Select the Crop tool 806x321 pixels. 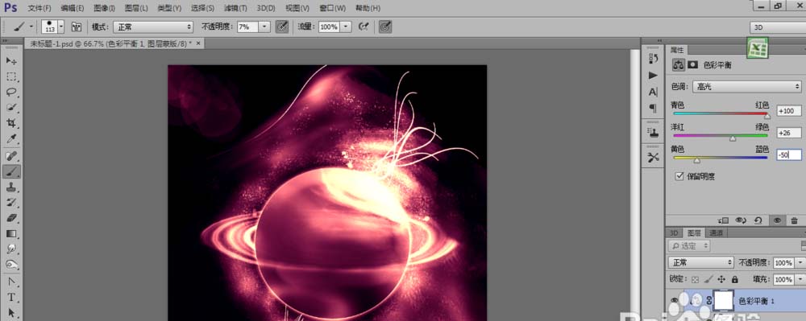[11, 124]
